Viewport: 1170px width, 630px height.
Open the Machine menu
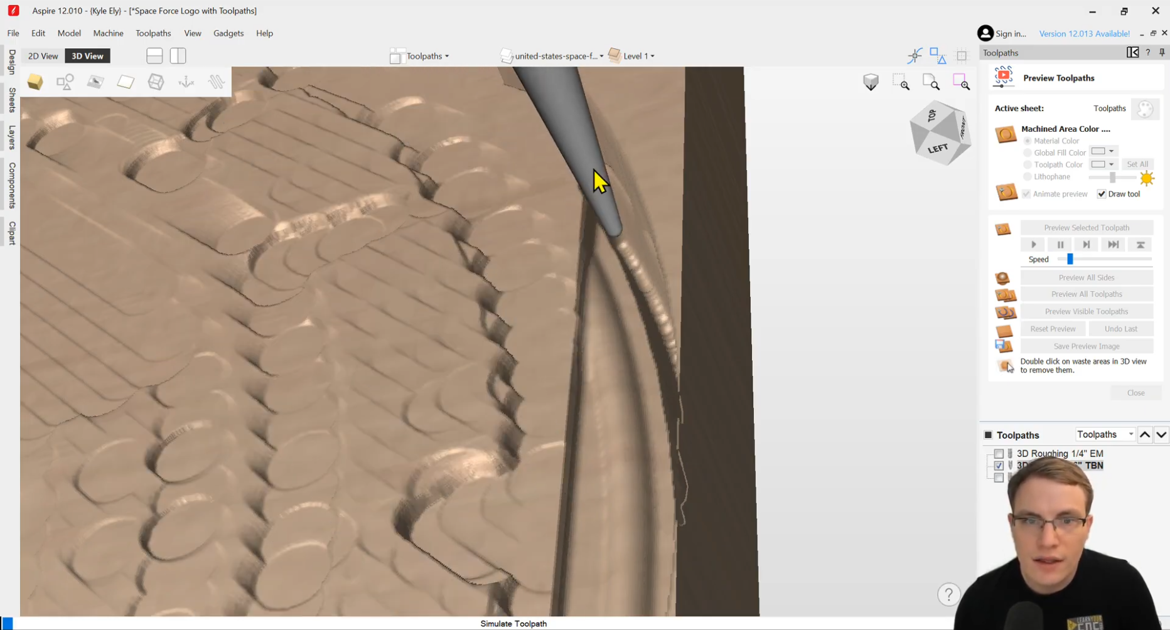108,33
